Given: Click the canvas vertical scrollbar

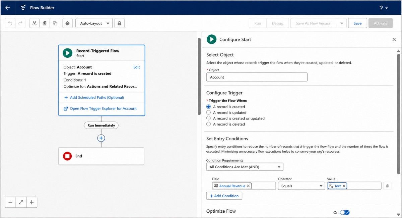Looking at the screenshot, I should coord(199,76).
